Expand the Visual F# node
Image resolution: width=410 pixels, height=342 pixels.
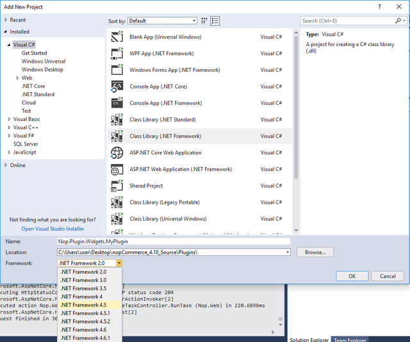[x=9, y=136]
